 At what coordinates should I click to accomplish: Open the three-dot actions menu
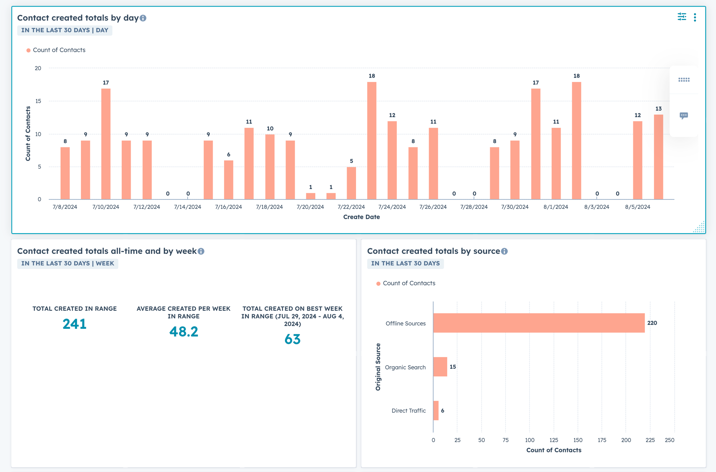pyautogui.click(x=695, y=17)
